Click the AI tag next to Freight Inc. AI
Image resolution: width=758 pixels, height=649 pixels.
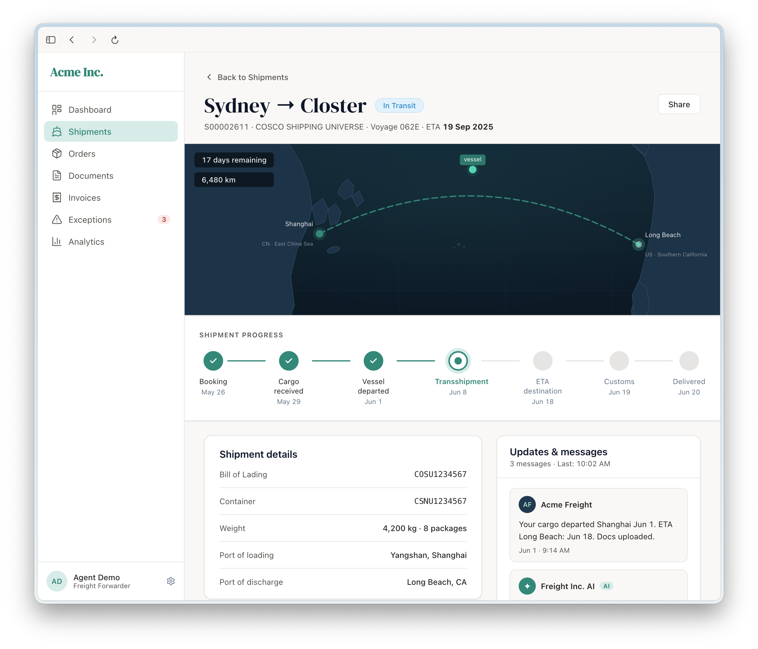coord(606,586)
